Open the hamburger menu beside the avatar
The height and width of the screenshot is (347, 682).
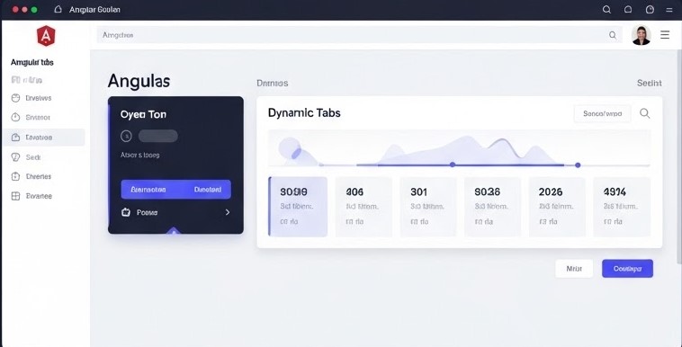(665, 35)
